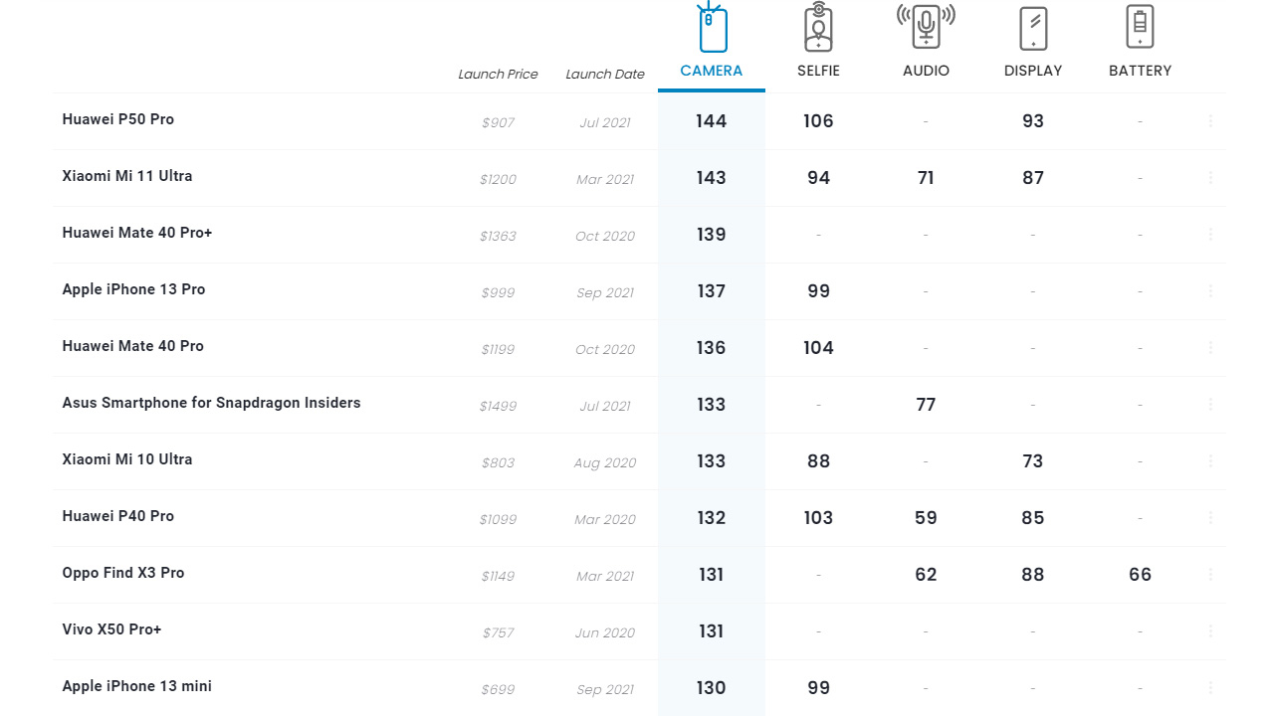1274x716 pixels.
Task: Open more options for Huawei P50 Pro
Action: coord(1210,121)
